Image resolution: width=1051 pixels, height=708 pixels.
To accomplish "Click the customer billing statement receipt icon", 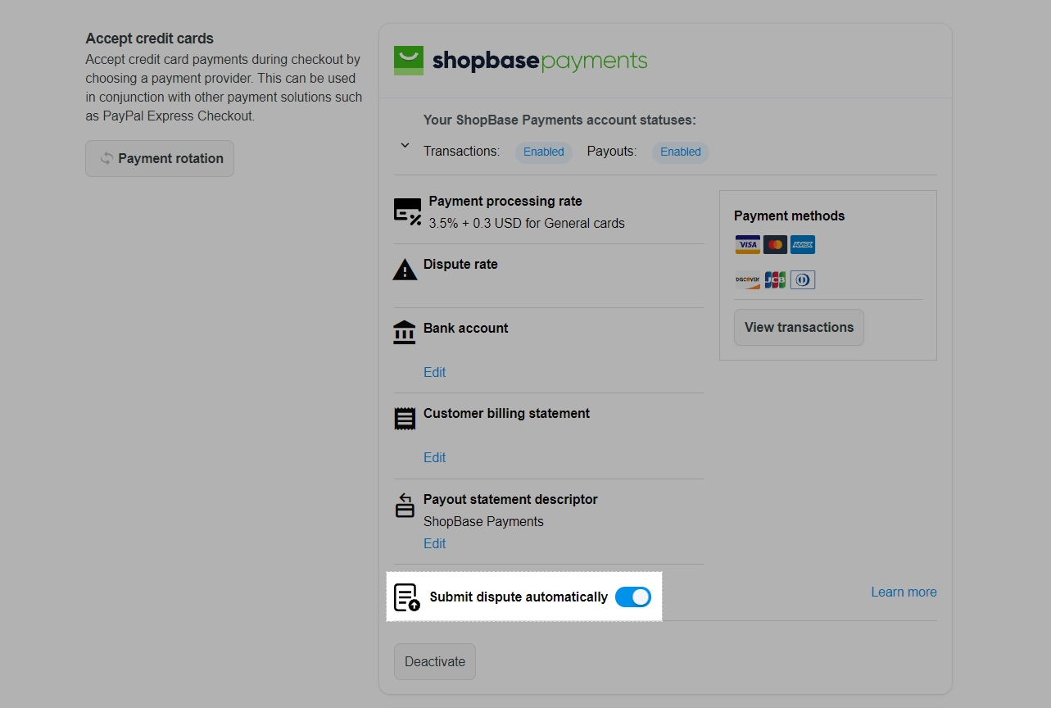I will (405, 419).
